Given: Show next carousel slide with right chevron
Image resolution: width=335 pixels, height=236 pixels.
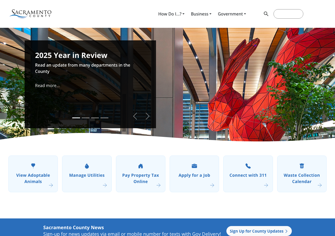Looking at the screenshot, I should click(148, 116).
